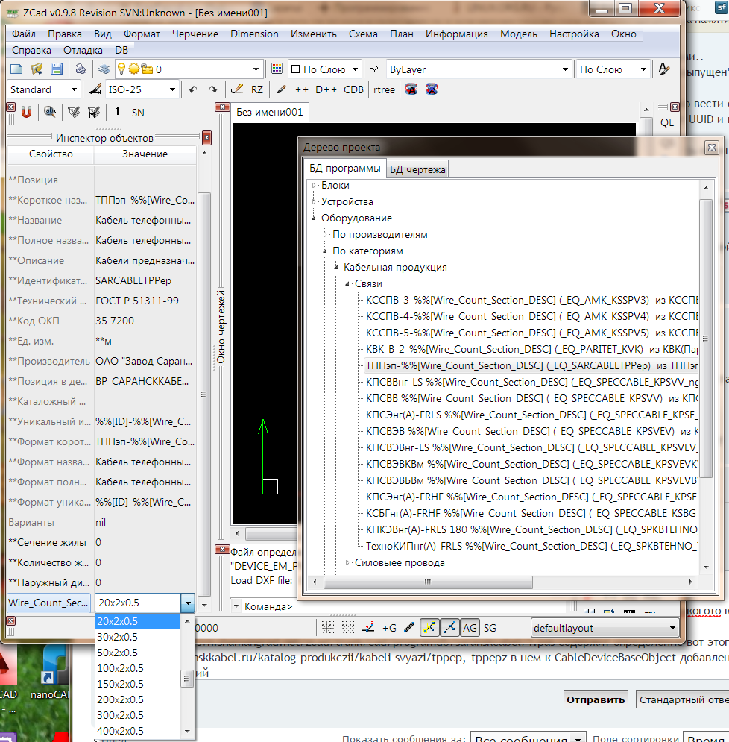This screenshot has height=742, width=729.
Task: Open the ByLayer linetype dropdown
Action: 479,69
